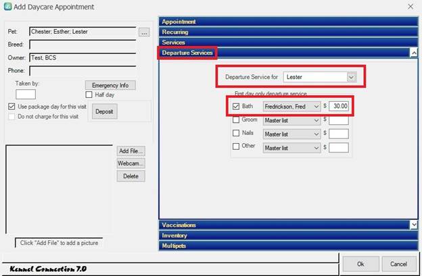Open the Recurring section header
Screen dimensions: 422x276
(x=288, y=32)
